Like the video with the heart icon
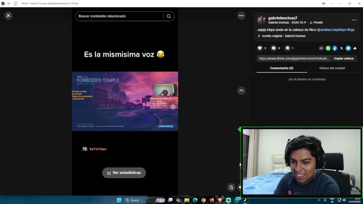The image size is (363, 204). point(260,48)
